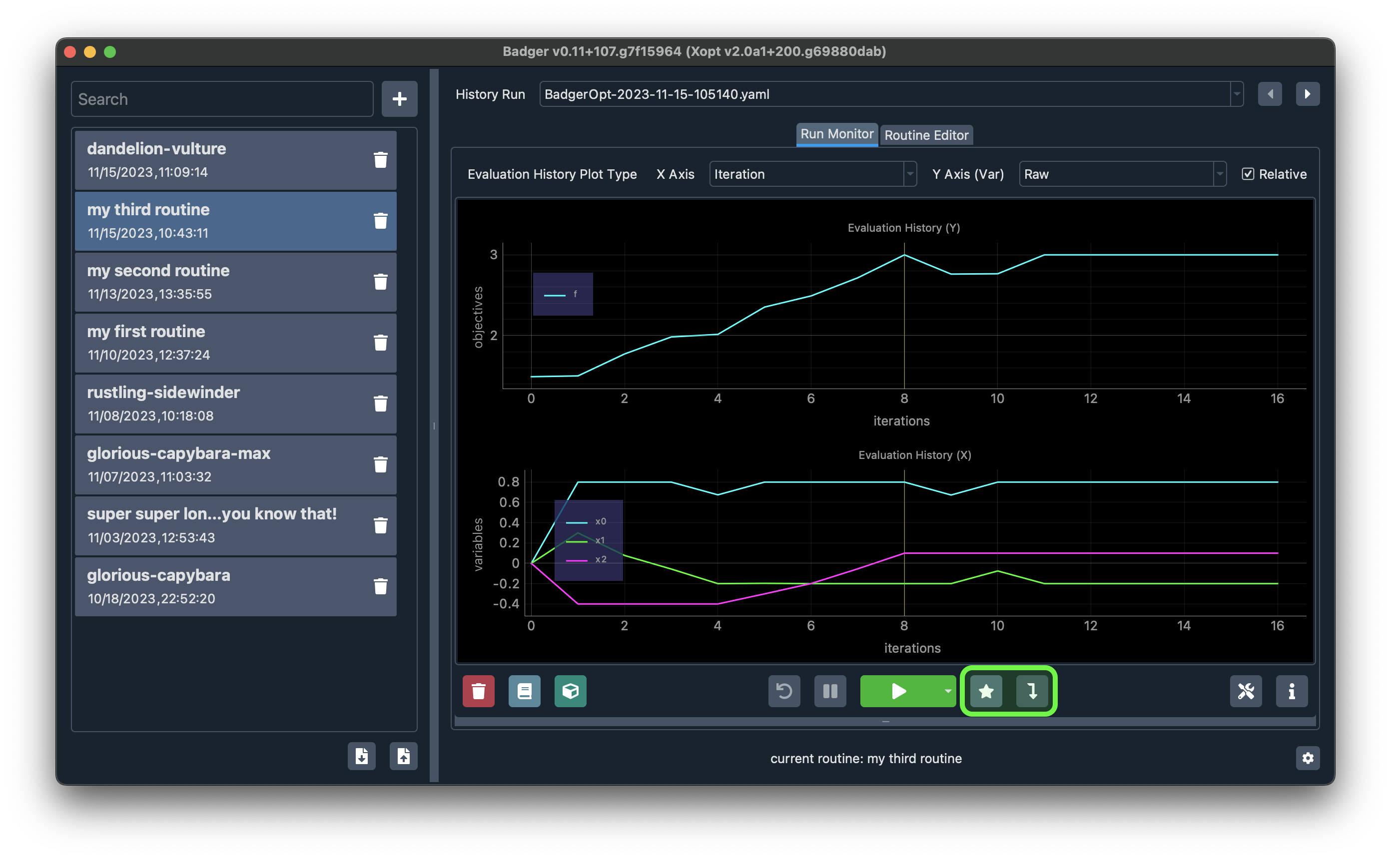Open the X Axis Iteration dropdown
This screenshot has height=859, width=1391.
coord(812,174)
